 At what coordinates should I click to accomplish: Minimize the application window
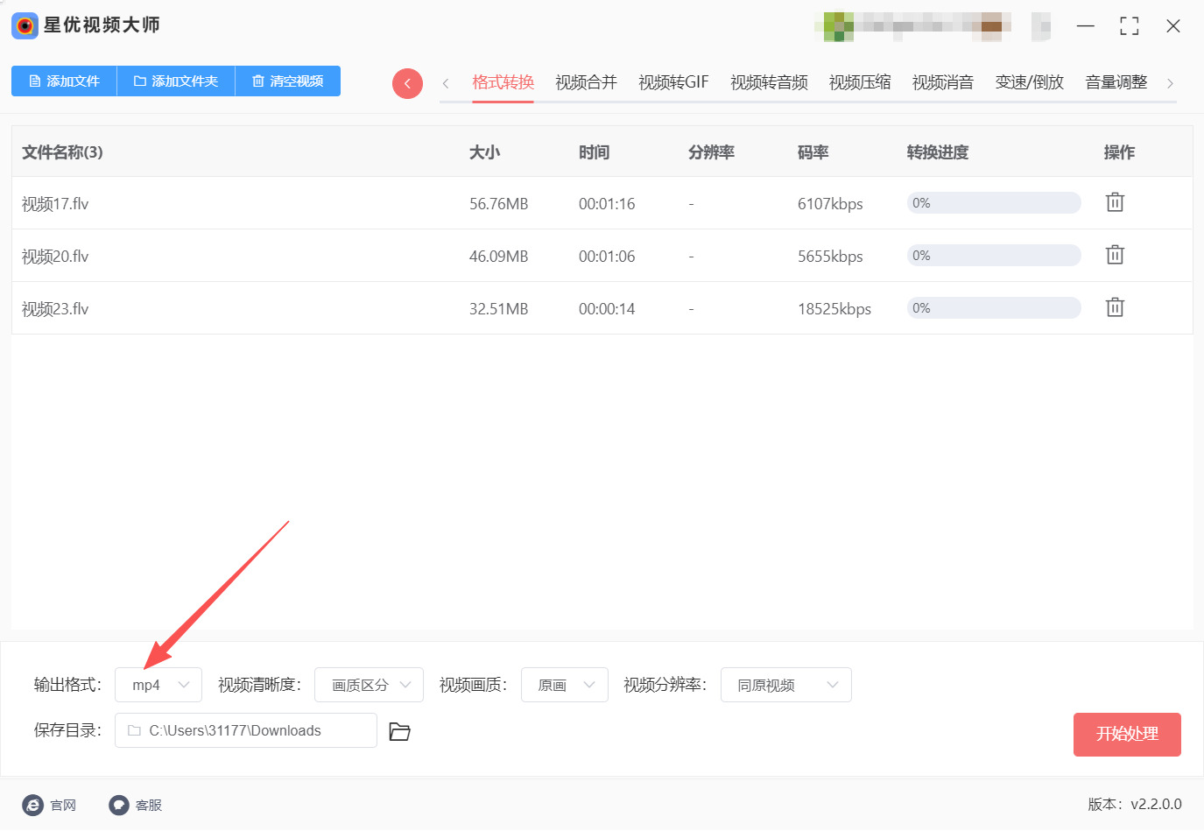[x=1086, y=26]
